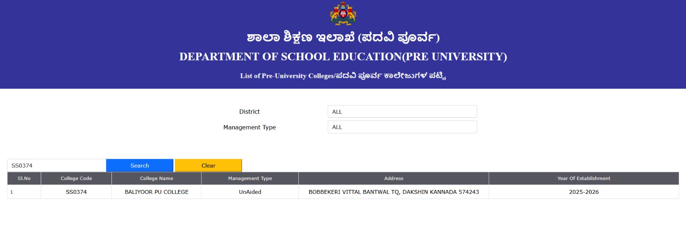Select the 2025-2026 cell

(x=584, y=192)
